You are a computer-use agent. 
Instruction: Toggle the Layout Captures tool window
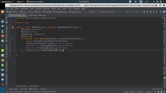[6, 51]
